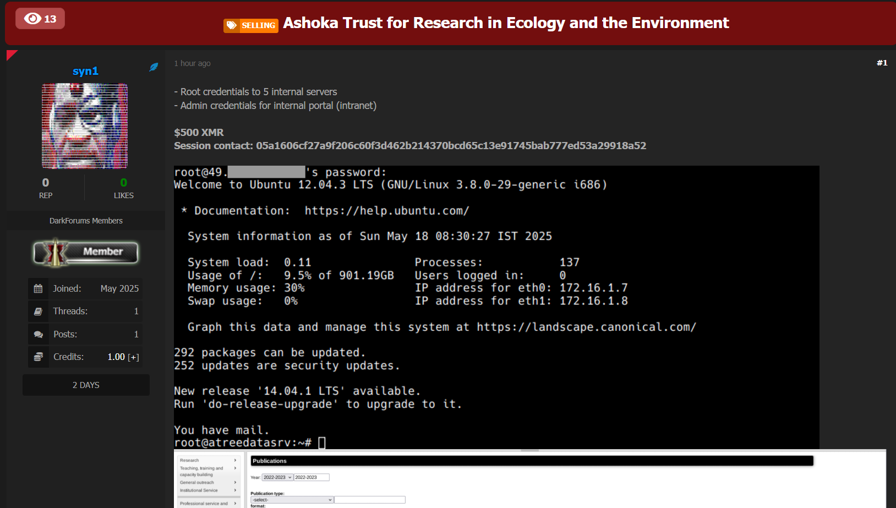
Task: Click the coins icon beside Credits
Action: [38, 357]
